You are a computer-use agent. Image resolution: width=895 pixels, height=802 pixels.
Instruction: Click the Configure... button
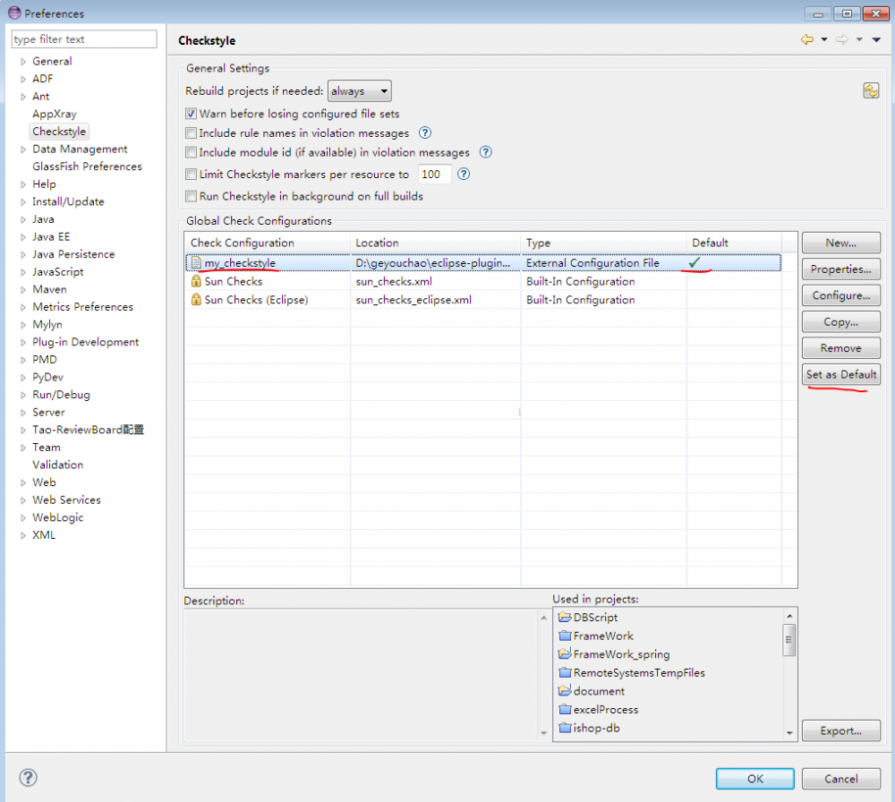click(x=840, y=295)
